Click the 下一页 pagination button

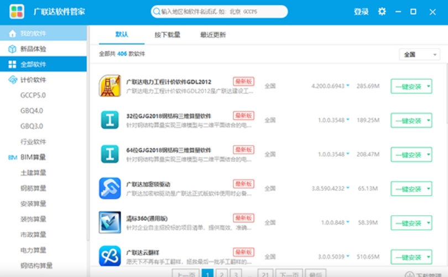click(289, 273)
